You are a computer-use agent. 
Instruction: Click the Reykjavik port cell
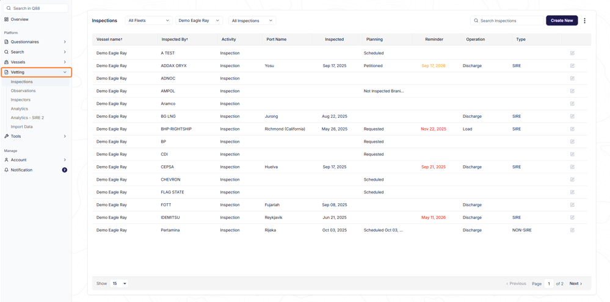point(274,217)
